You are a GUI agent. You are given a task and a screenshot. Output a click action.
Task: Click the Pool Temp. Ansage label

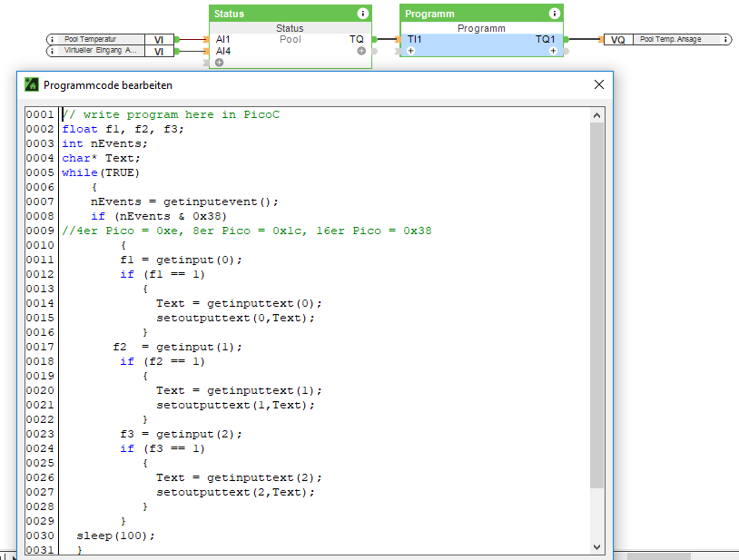(670, 39)
